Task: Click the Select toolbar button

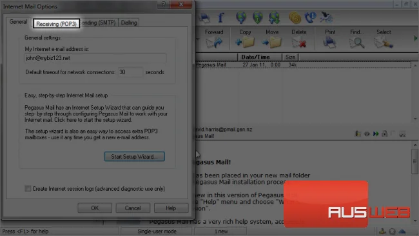Action: coord(384,39)
